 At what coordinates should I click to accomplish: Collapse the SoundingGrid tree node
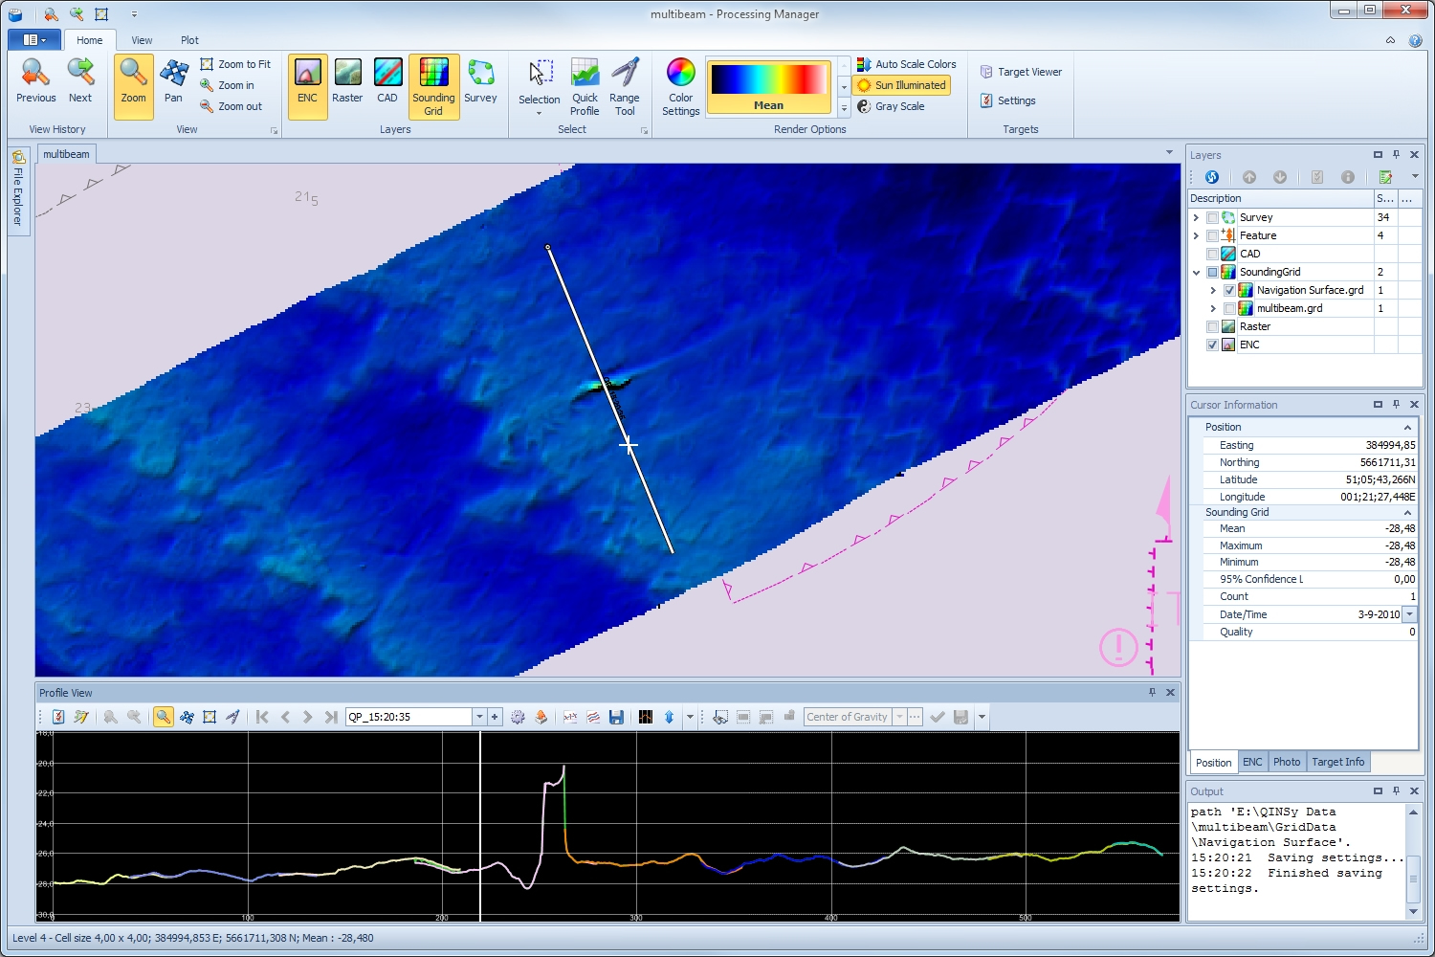[x=1196, y=272]
